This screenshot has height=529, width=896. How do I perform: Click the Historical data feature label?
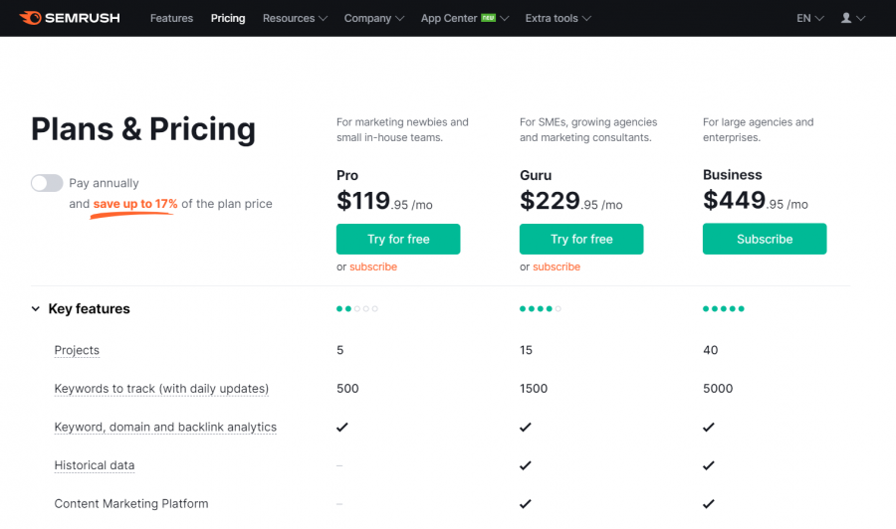click(x=95, y=465)
